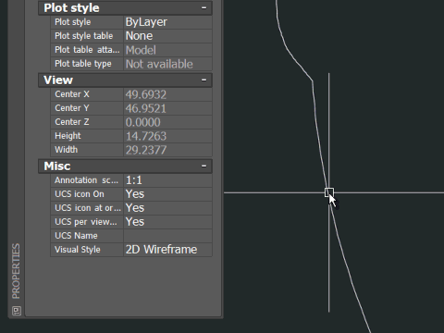Select the Height value 14.7263
444x333 pixels.
tap(167, 136)
